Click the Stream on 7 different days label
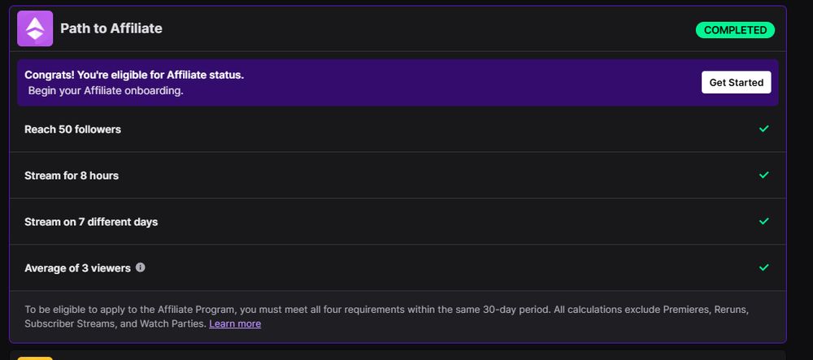This screenshot has height=360, width=813. click(91, 222)
